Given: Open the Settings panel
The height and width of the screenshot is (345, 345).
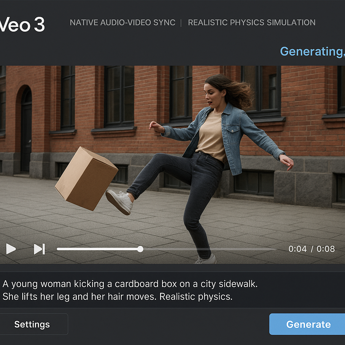Looking at the screenshot, I should pyautogui.click(x=32, y=324).
